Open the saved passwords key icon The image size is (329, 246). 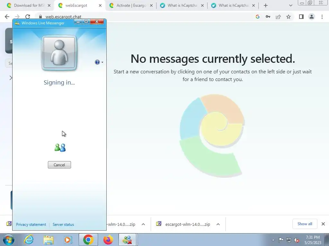tap(268, 17)
